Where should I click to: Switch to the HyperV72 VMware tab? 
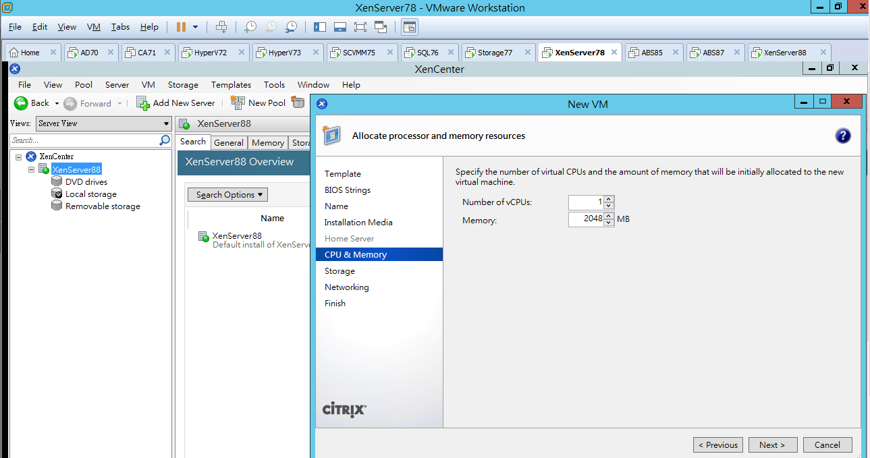tap(214, 52)
